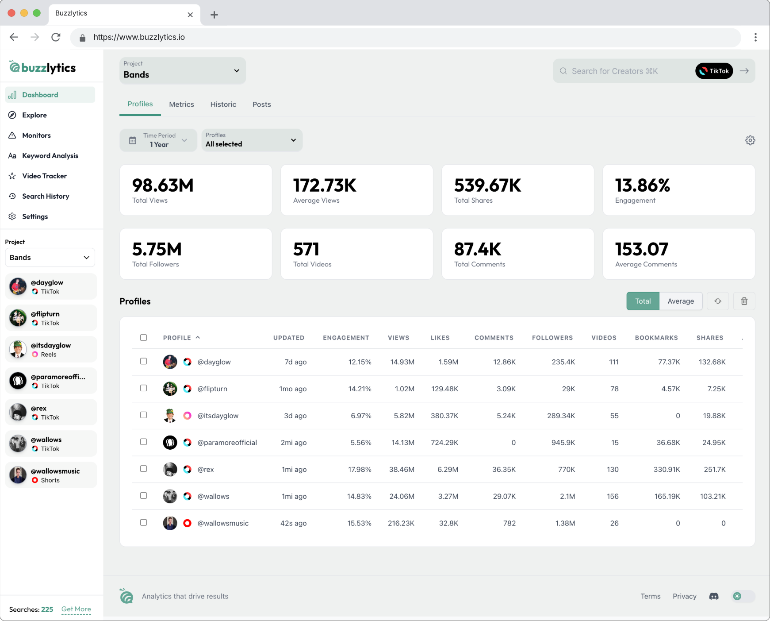Click Reels icon beside @itsdayglow row

click(188, 416)
